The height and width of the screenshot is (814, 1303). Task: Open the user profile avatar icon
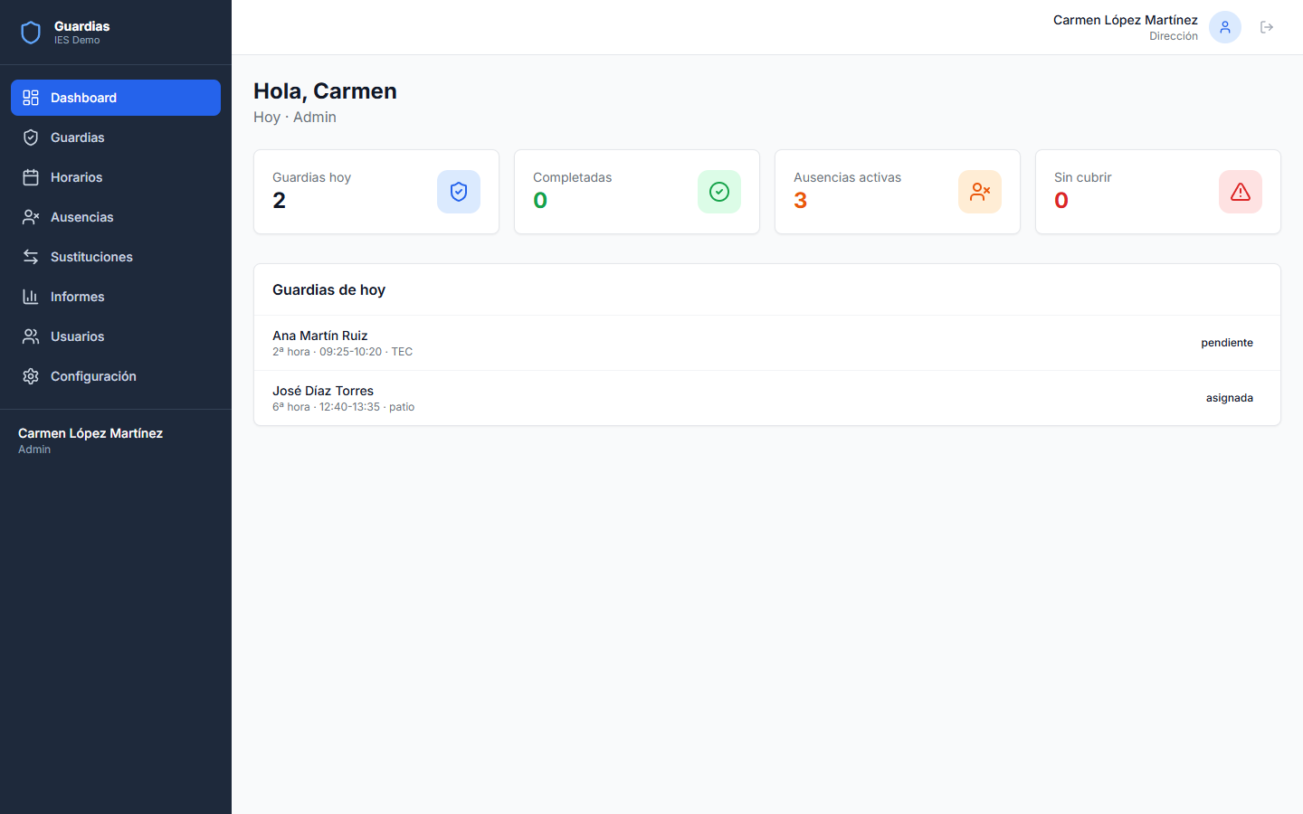1224,27
